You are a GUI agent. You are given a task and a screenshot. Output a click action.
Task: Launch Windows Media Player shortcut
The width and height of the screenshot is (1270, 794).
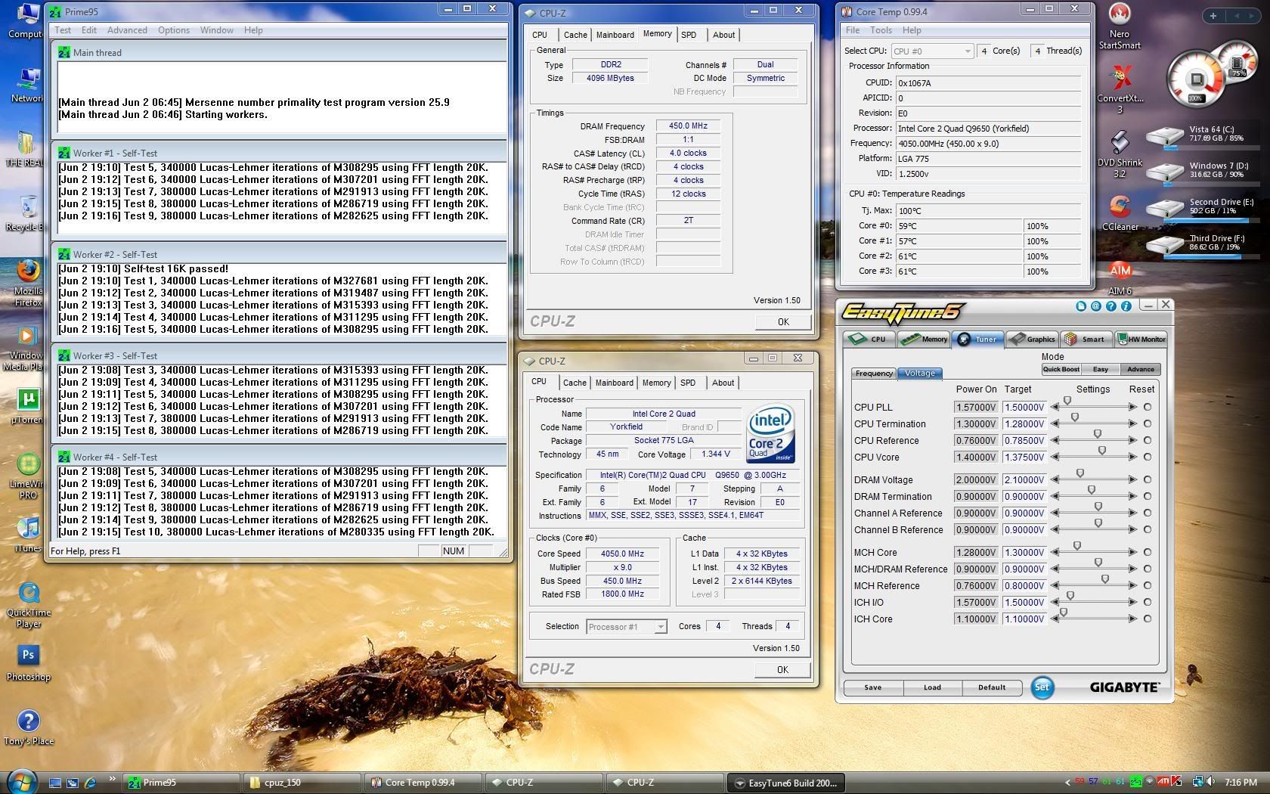click(x=26, y=347)
